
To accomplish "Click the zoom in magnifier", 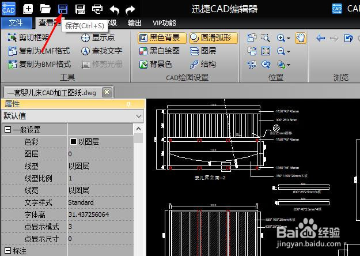I will tap(281, 38).
